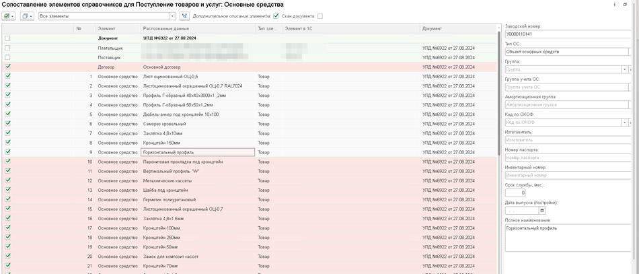The image size is (639, 274).
Task: Check the Плательщик row checkbox
Action: (8, 48)
